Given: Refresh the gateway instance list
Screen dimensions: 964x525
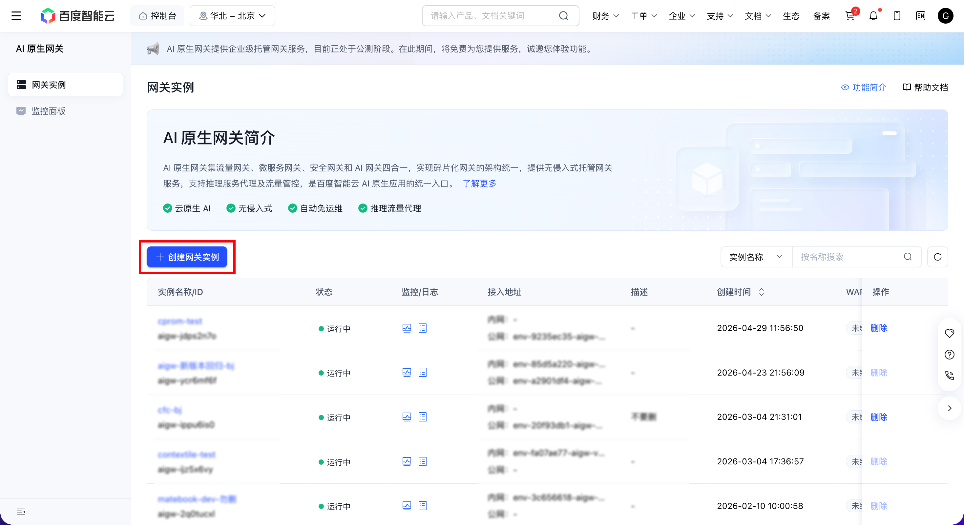Looking at the screenshot, I should coord(937,257).
